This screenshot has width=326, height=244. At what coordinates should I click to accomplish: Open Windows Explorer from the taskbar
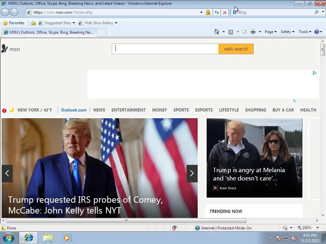(48, 238)
